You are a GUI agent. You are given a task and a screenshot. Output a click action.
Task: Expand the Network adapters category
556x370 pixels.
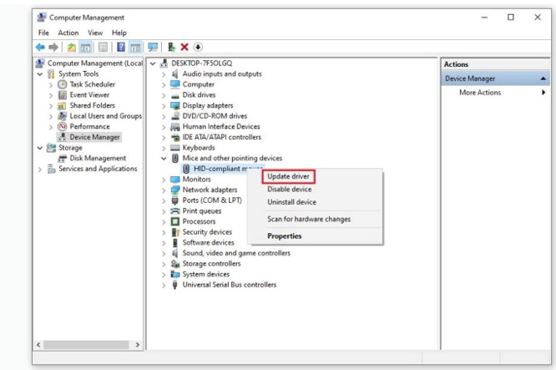coord(164,190)
